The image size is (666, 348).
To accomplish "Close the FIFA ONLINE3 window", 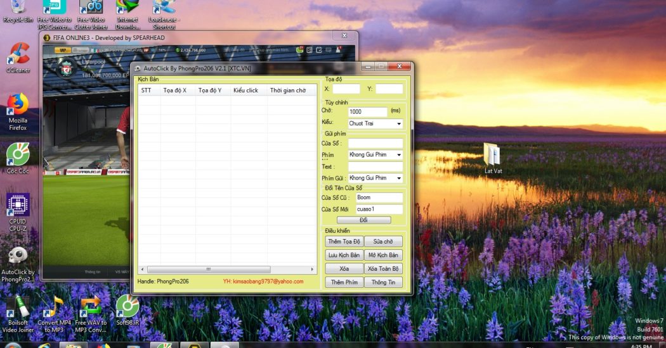I will (x=344, y=35).
